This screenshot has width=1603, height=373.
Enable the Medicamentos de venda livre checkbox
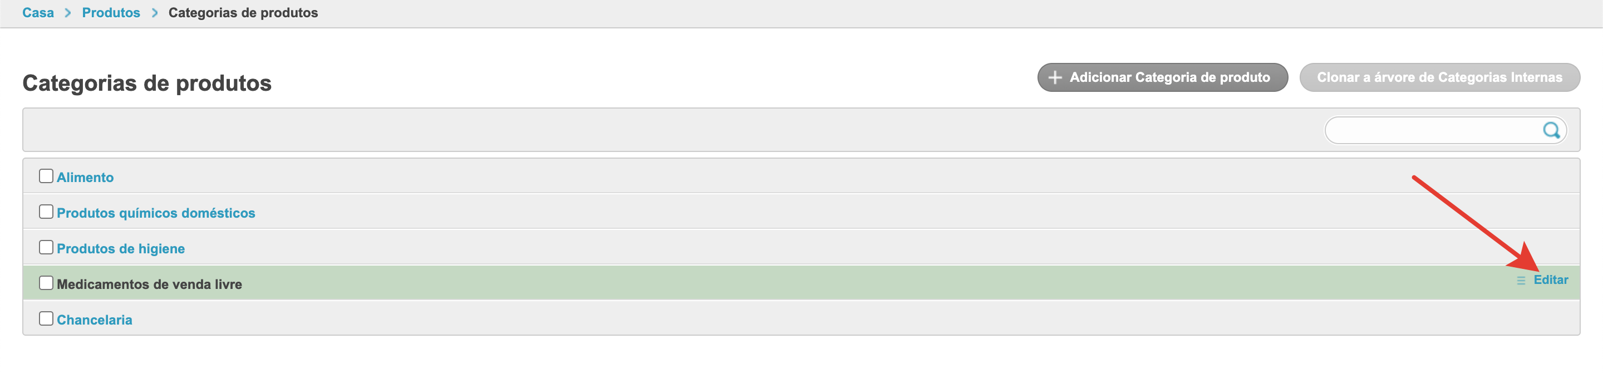(x=46, y=283)
